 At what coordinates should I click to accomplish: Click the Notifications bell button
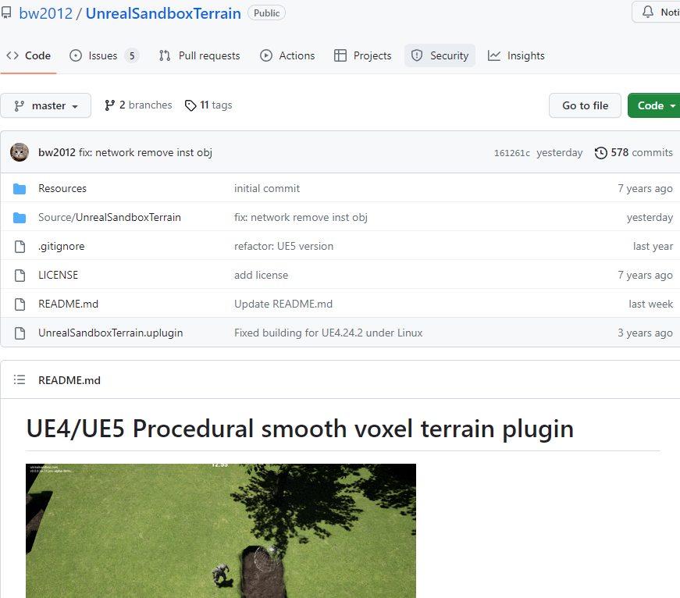[657, 12]
